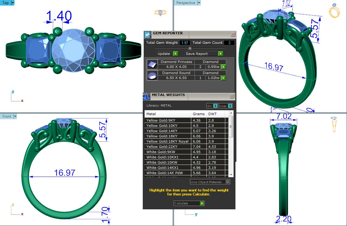This screenshot has height=226, width=347.
Task: Click the Diamond Princess gem thumbnail
Action: coord(152,64)
